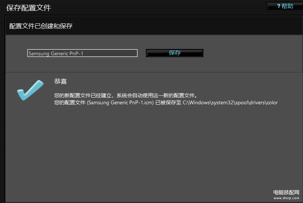Click the 保存 save button
This screenshot has height=203, width=303.
(175, 53)
